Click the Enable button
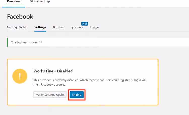The image size is (189, 115). click(x=77, y=95)
